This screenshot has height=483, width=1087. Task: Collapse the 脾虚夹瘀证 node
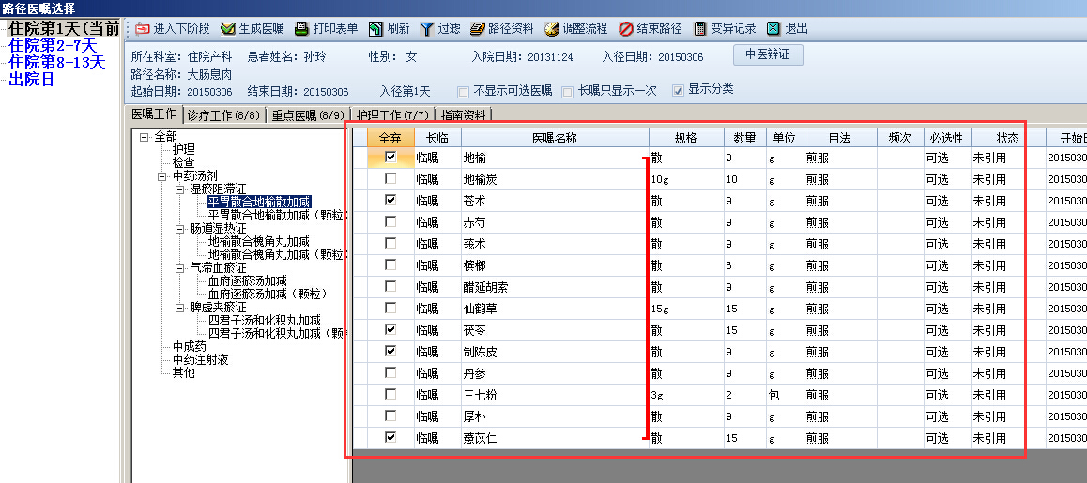pos(181,307)
